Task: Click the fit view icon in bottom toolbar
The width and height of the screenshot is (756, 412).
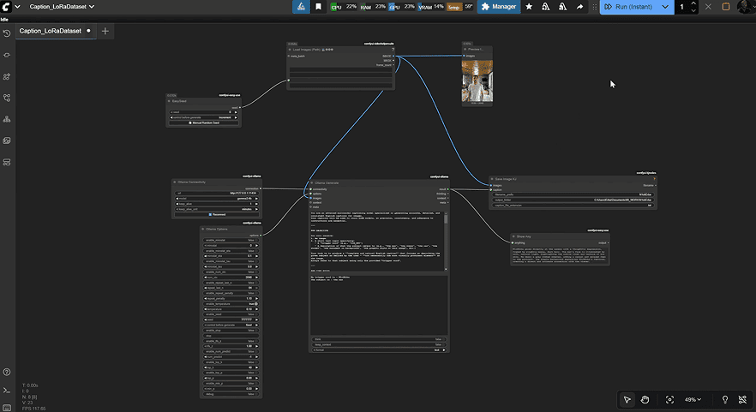Action: pyautogui.click(x=669, y=399)
